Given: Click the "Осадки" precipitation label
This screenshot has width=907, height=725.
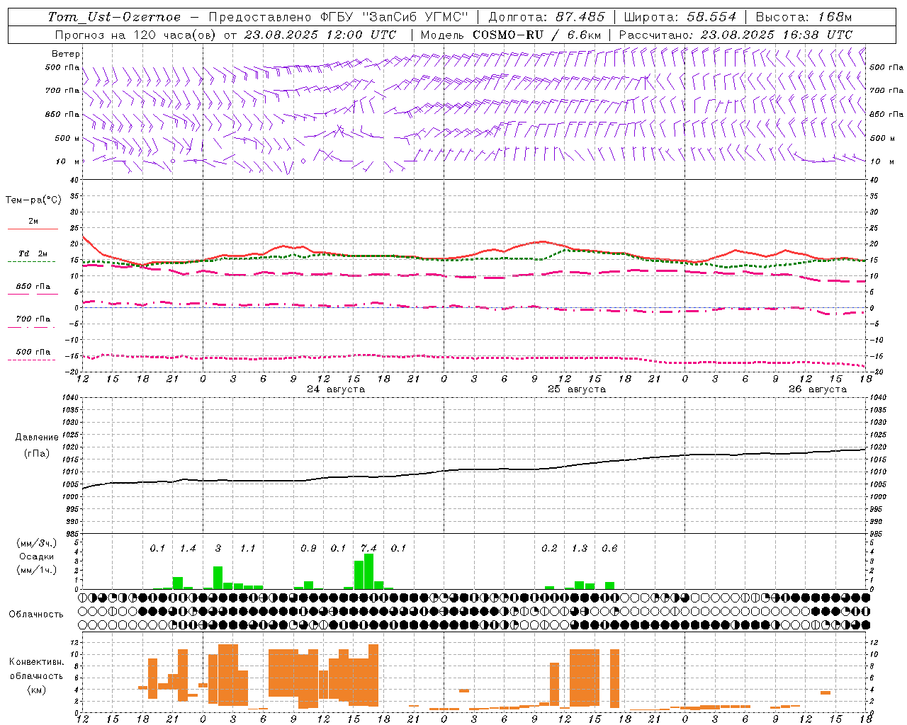Looking at the screenshot, I should coord(37,556).
